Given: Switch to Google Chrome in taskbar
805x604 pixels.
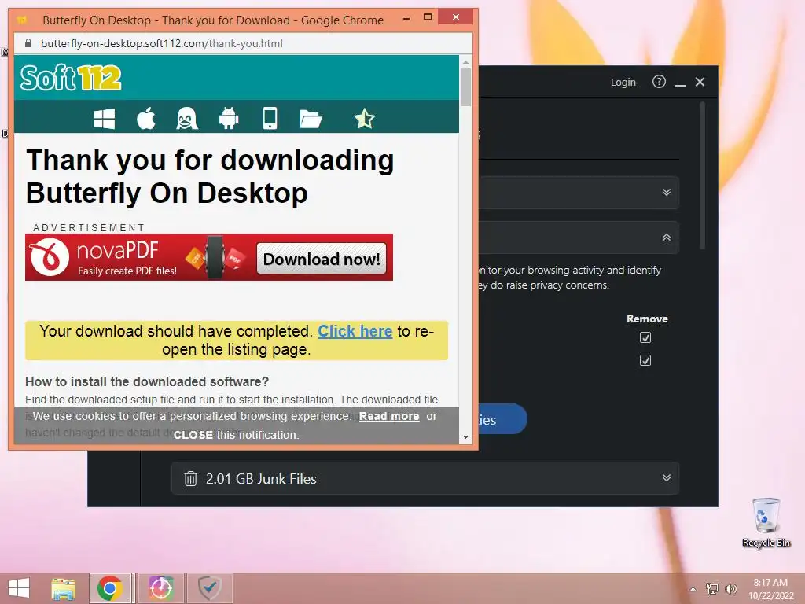Looking at the screenshot, I should pyautogui.click(x=110, y=588).
